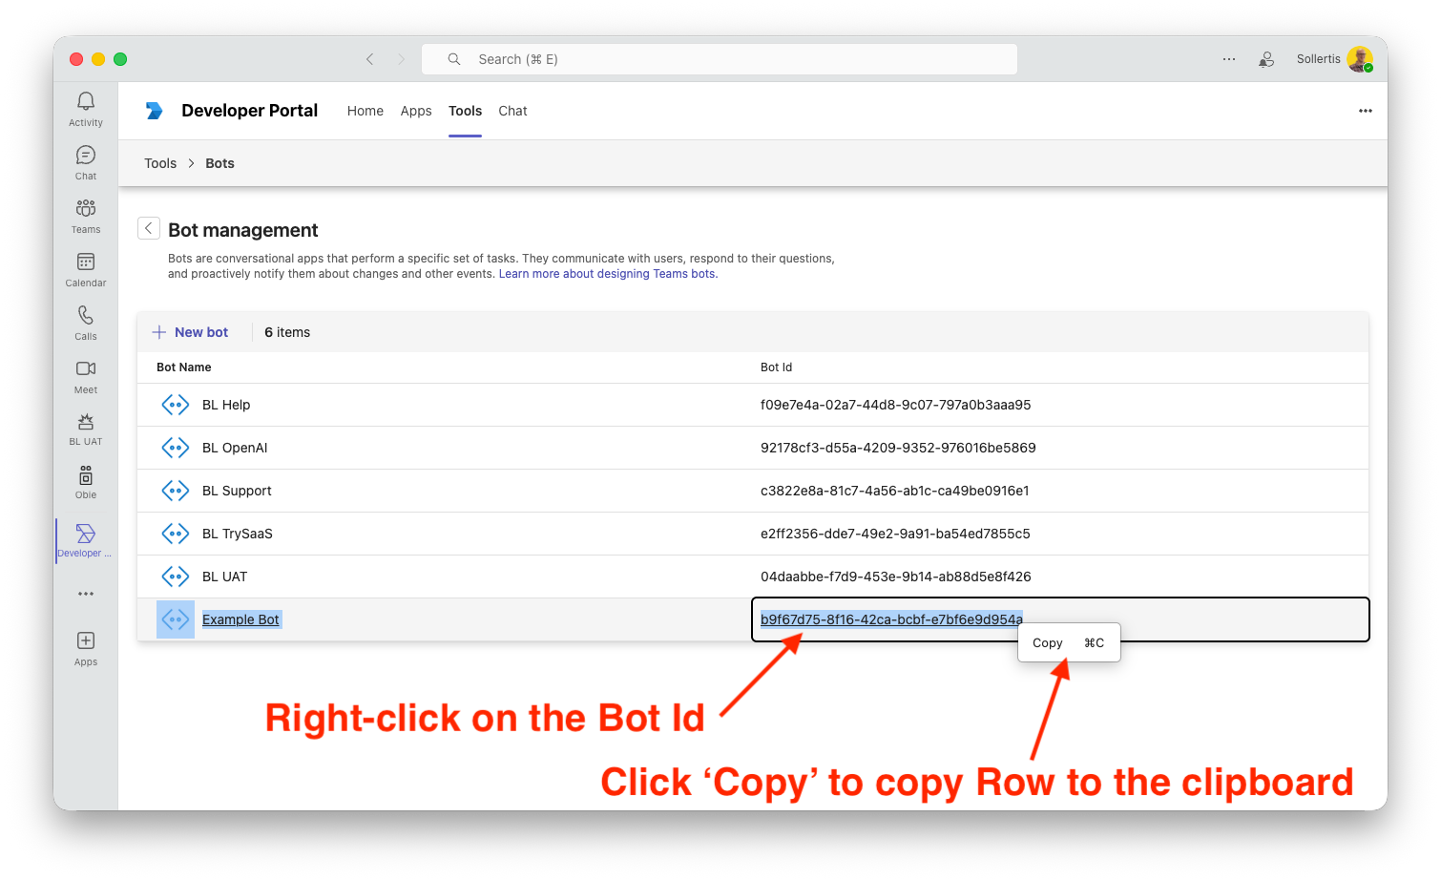Open the BL UAT bot link

pyautogui.click(x=225, y=577)
